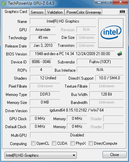
Task: Select the GPU field showing Arrandale
Action: pyautogui.click(x=43, y=30)
